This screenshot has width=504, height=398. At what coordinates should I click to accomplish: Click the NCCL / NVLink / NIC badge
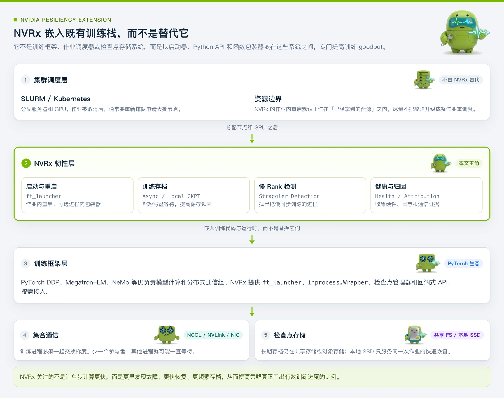[213, 335]
